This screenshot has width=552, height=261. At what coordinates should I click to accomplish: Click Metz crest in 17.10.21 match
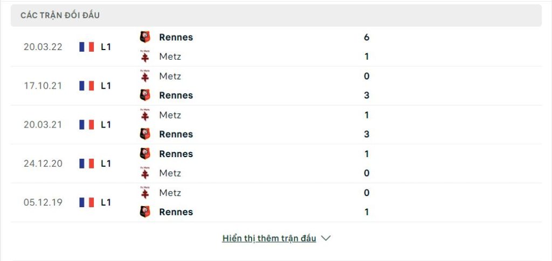[145, 76]
